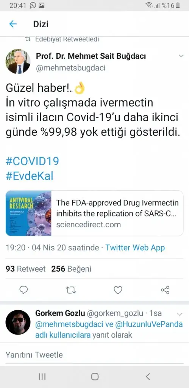Tap the Android home button

[95, 377]
